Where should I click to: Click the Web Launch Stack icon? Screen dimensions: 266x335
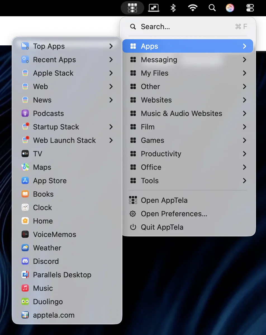pos(25,140)
